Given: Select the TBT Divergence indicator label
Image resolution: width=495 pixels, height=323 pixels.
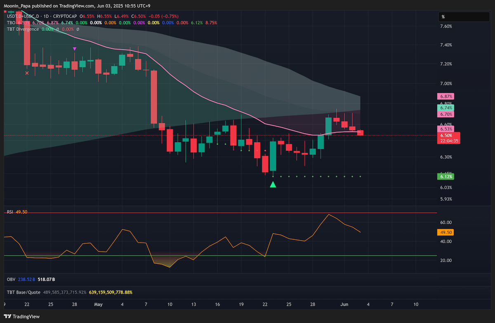Looking at the screenshot, I should point(22,29).
